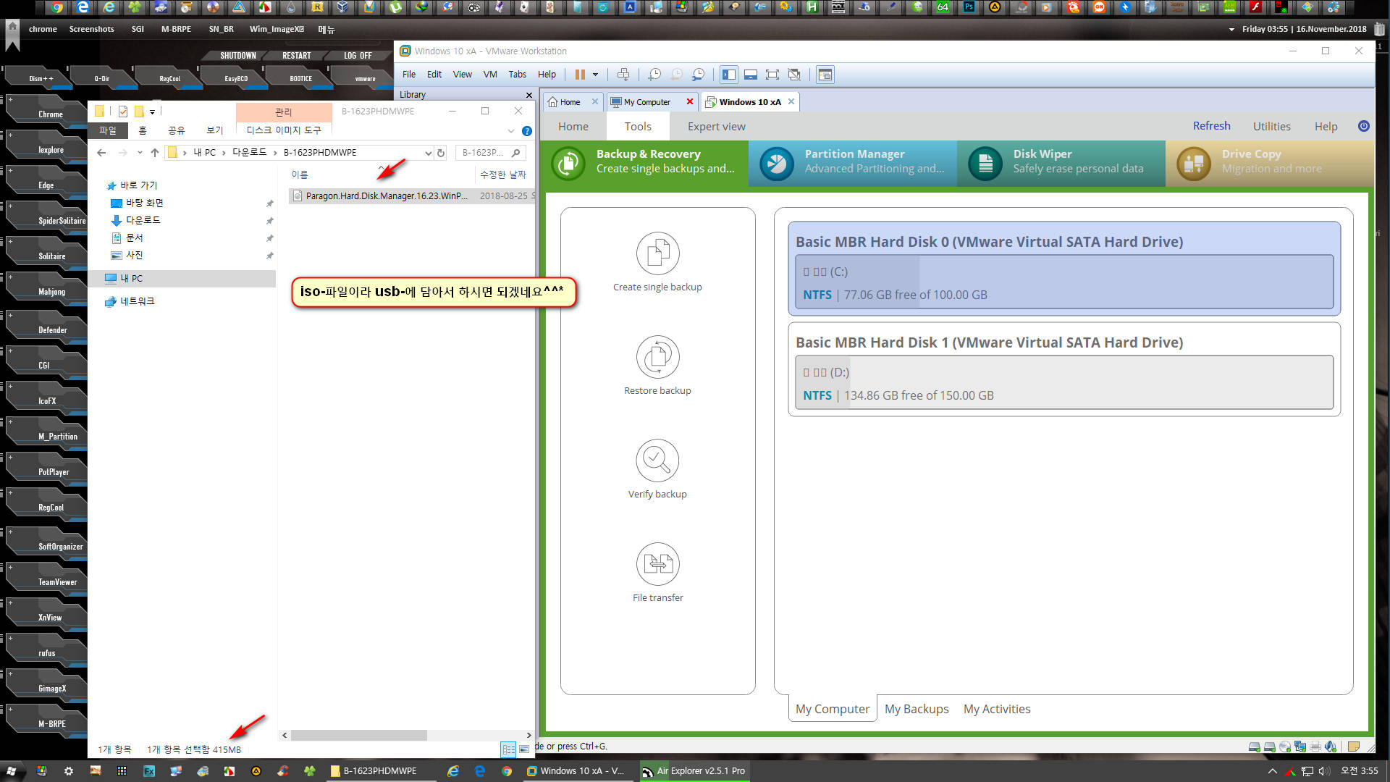
Task: Click the RESTART button on desktop panel
Action: pyautogui.click(x=296, y=56)
